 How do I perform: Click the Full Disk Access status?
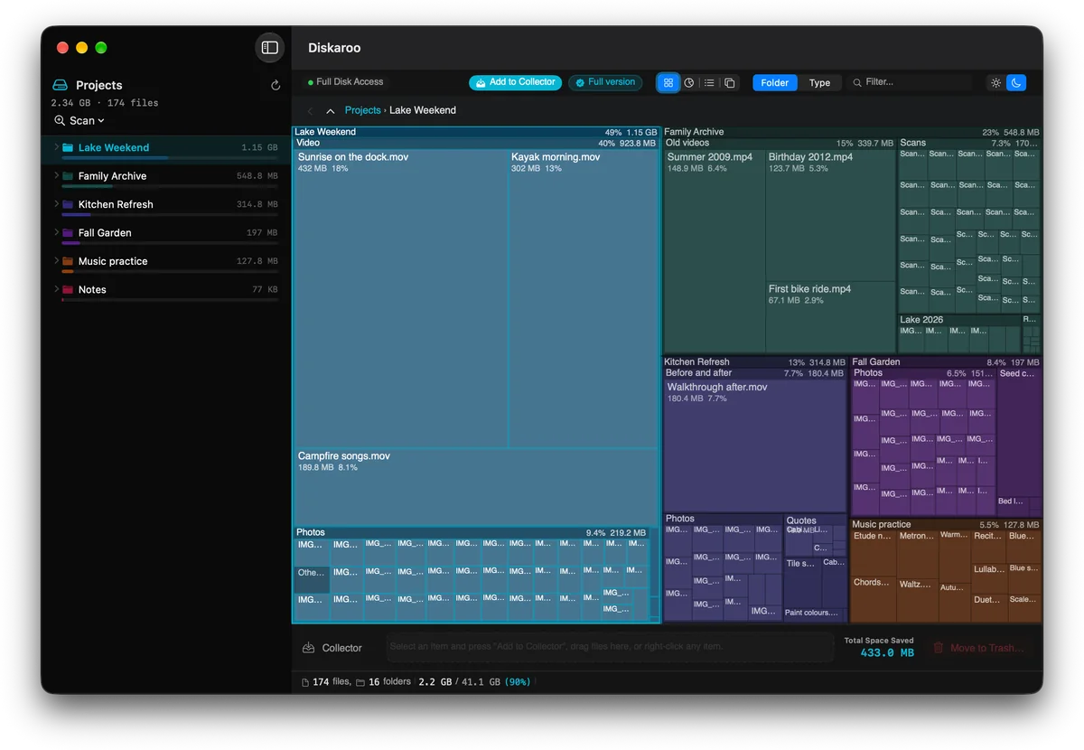click(x=346, y=82)
